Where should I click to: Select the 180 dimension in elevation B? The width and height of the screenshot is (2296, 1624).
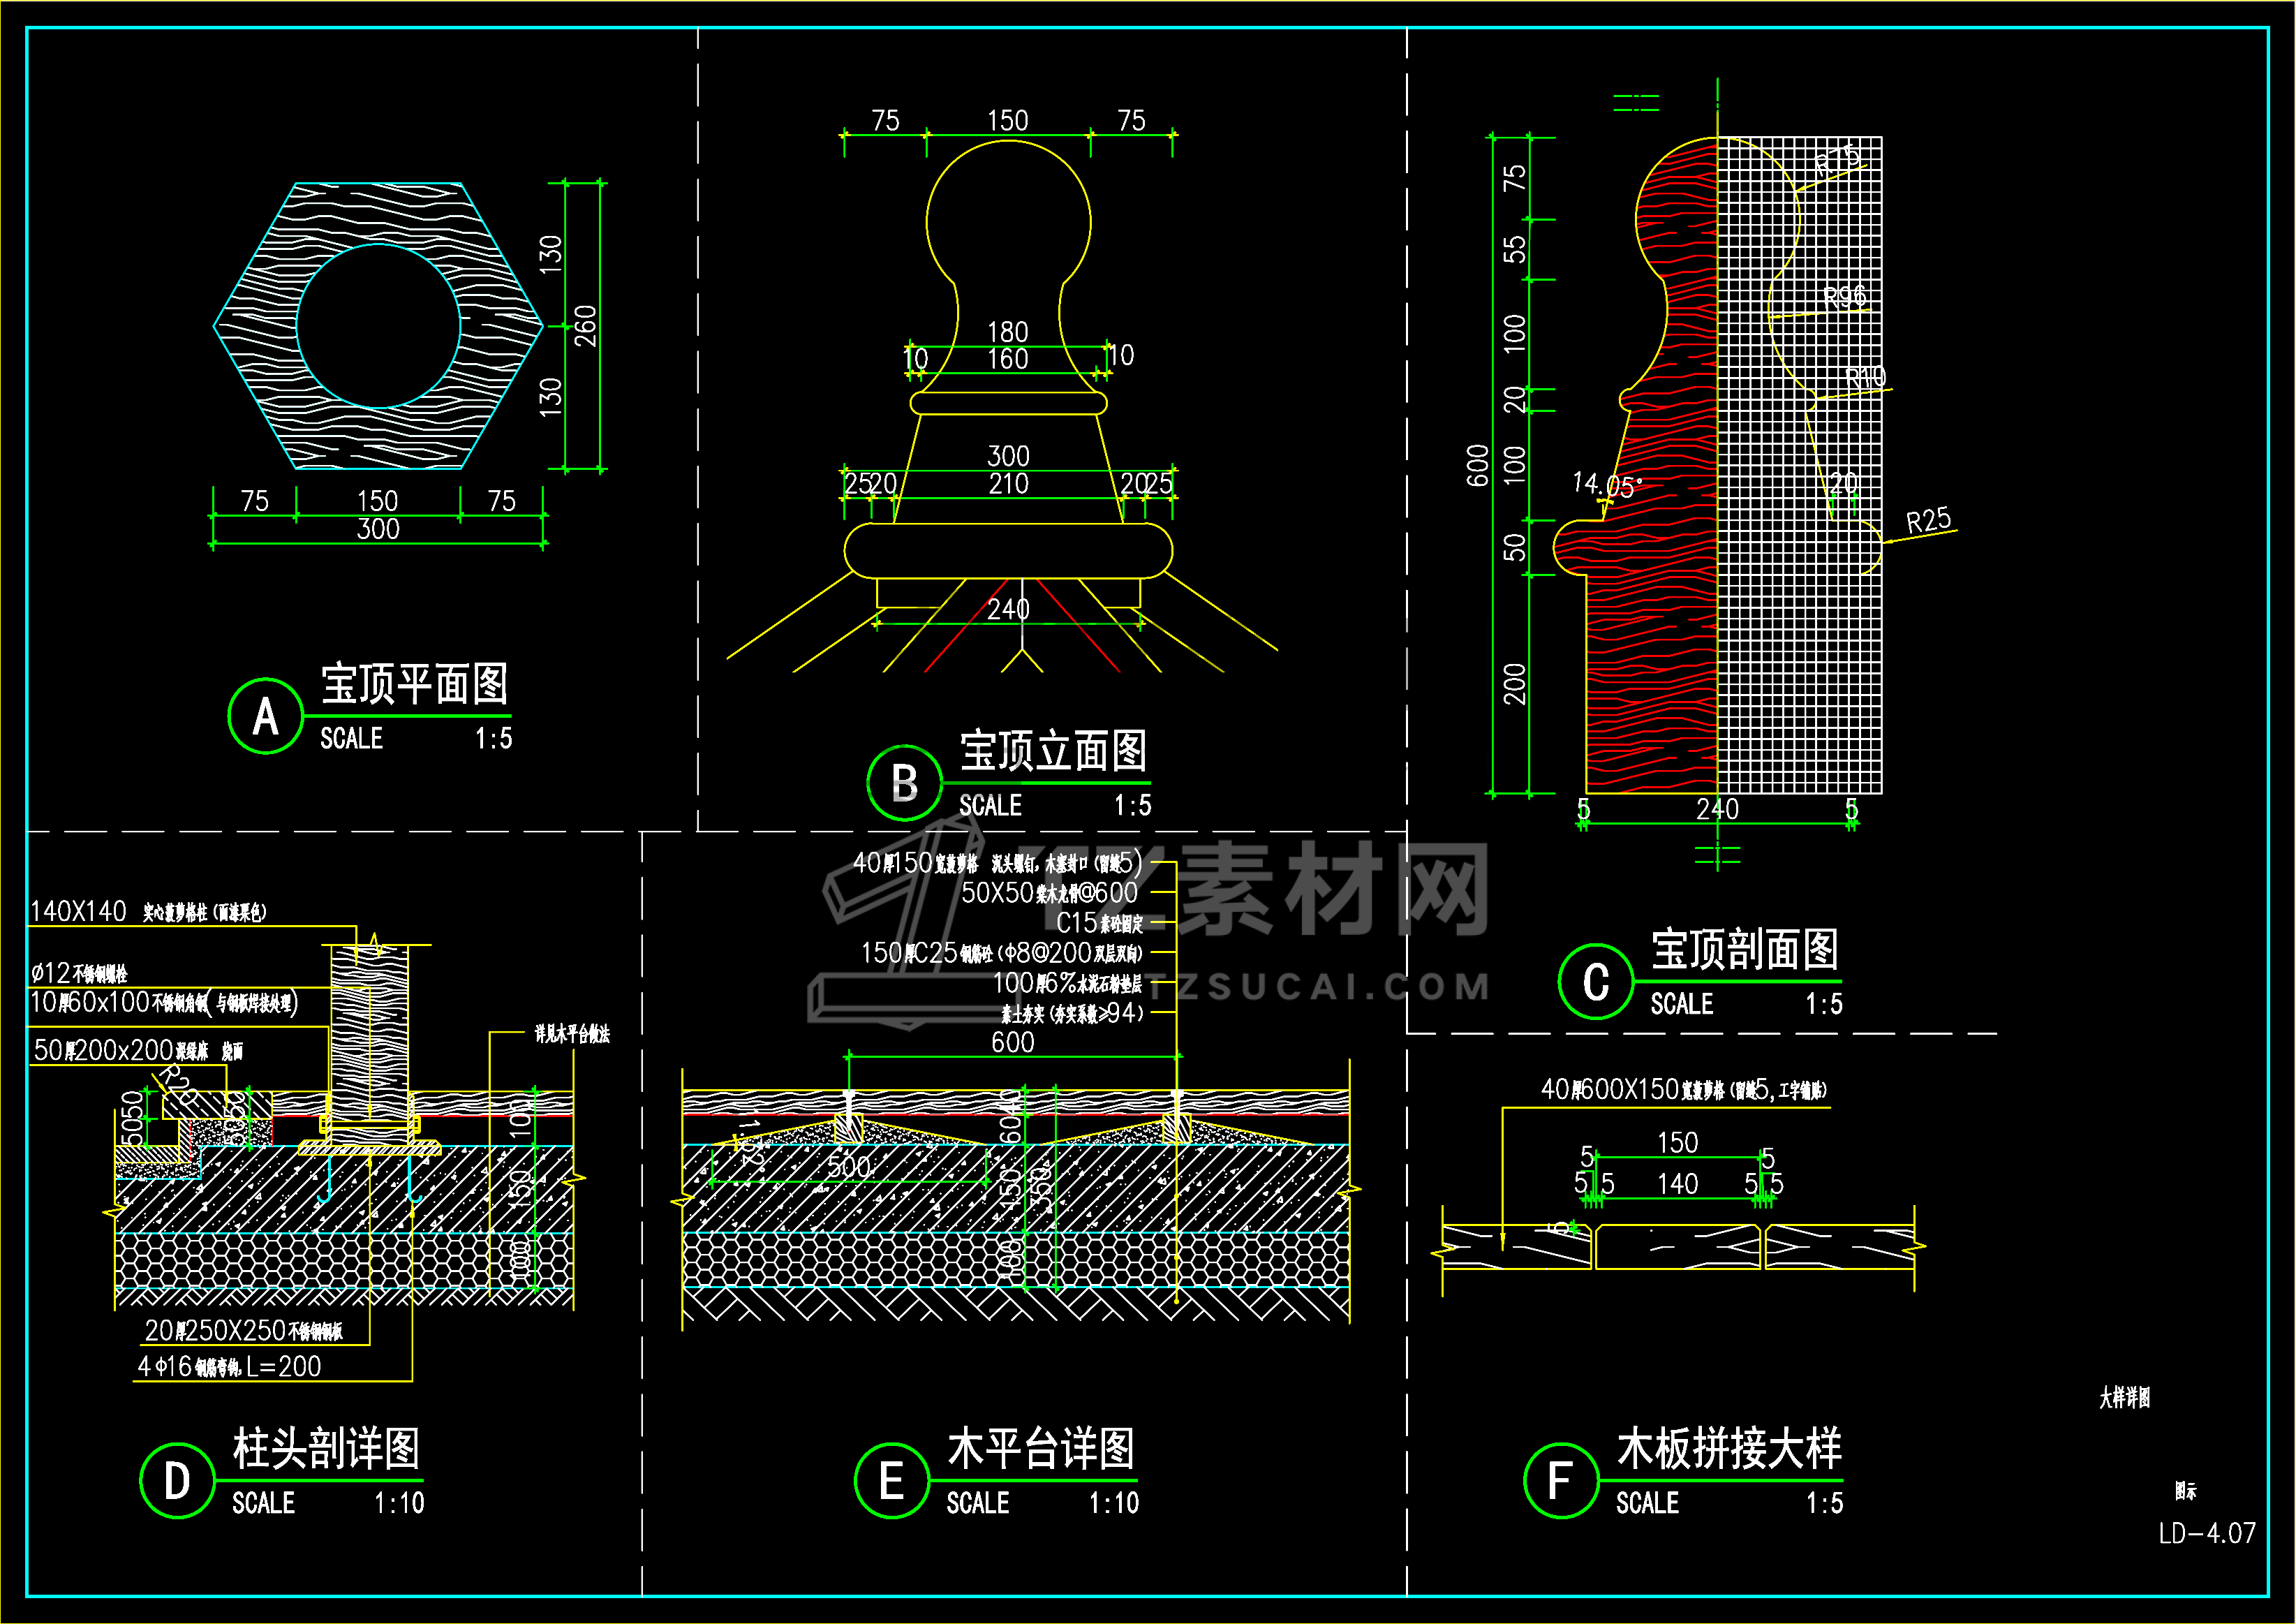click(x=1008, y=332)
